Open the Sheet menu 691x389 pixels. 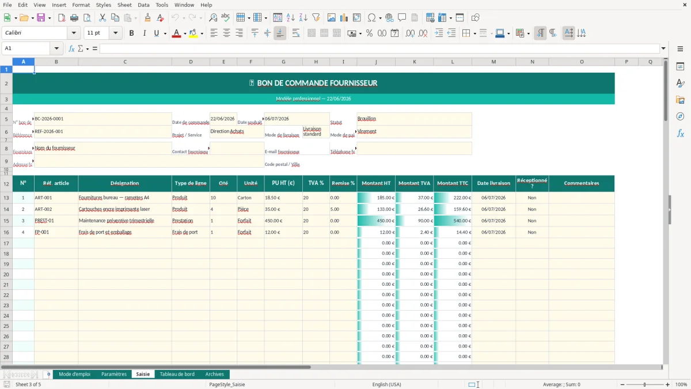124,5
